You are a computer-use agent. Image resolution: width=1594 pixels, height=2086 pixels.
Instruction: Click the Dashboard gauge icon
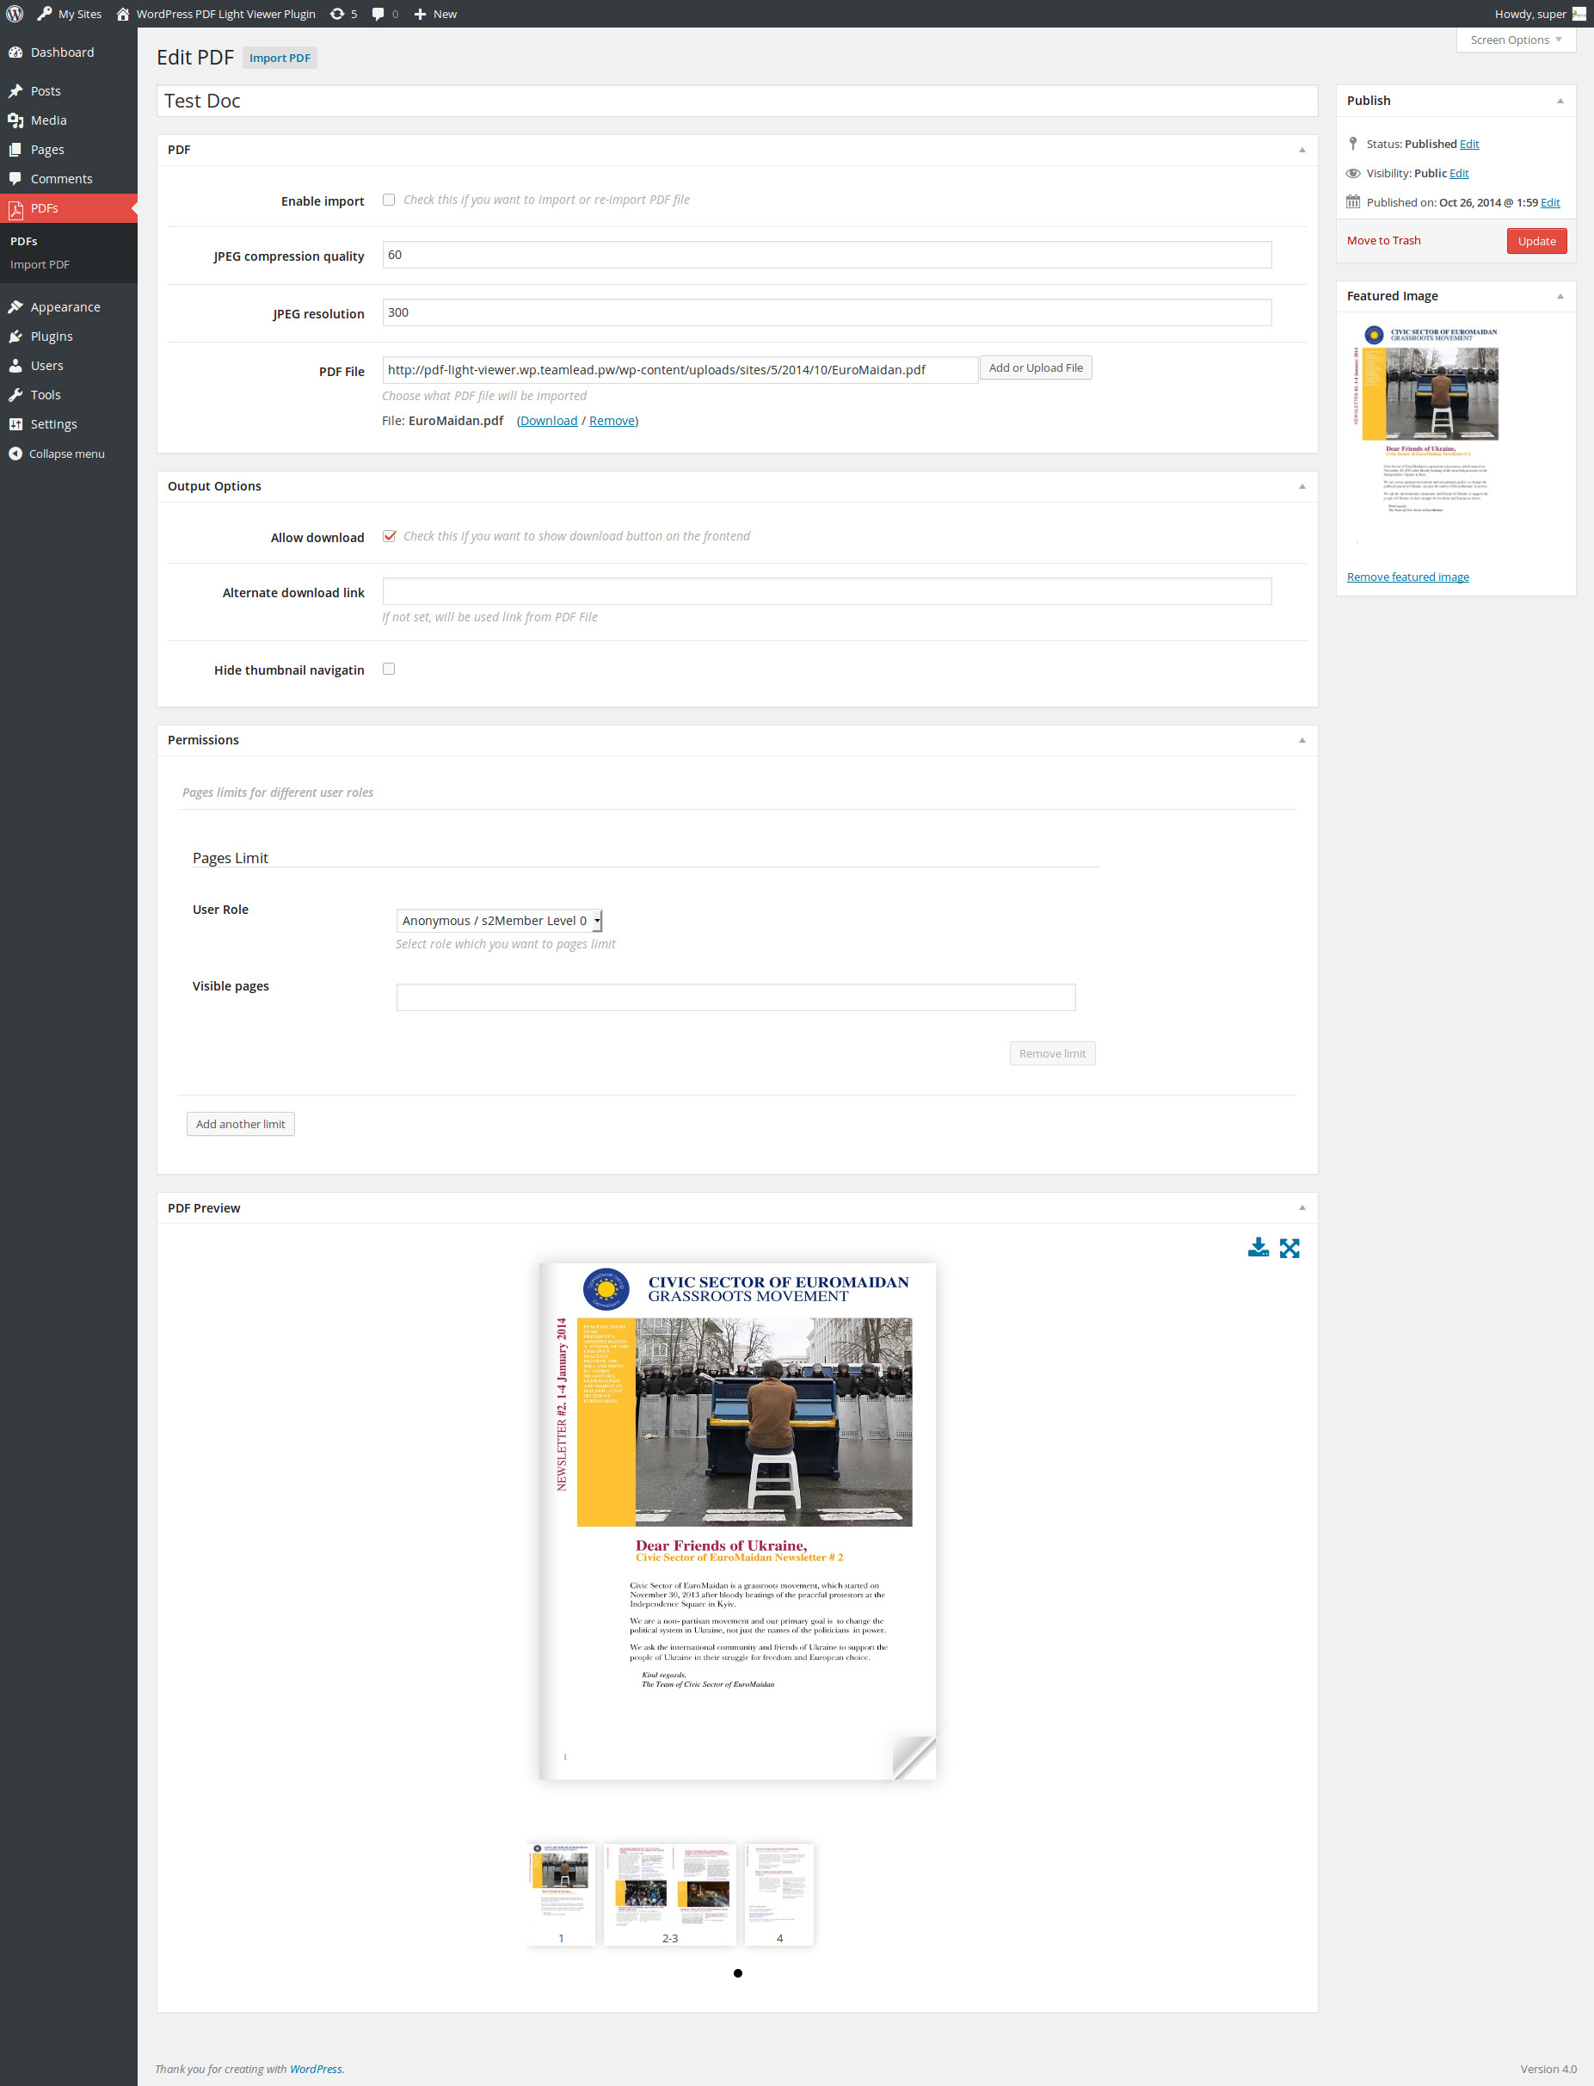(15, 52)
